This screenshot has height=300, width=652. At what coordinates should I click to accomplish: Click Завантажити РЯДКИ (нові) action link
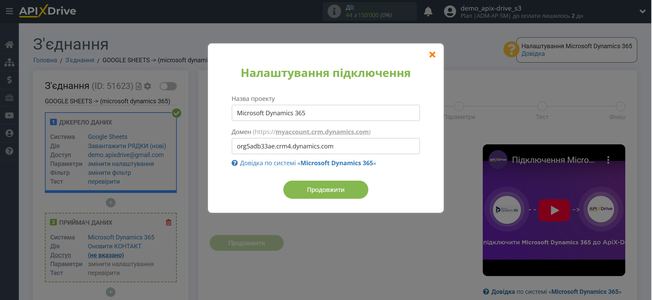click(x=127, y=146)
